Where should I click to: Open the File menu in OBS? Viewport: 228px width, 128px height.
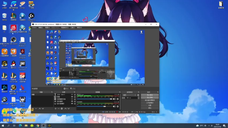34,28
